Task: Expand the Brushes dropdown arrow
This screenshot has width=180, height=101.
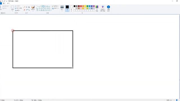Action: click(33, 11)
